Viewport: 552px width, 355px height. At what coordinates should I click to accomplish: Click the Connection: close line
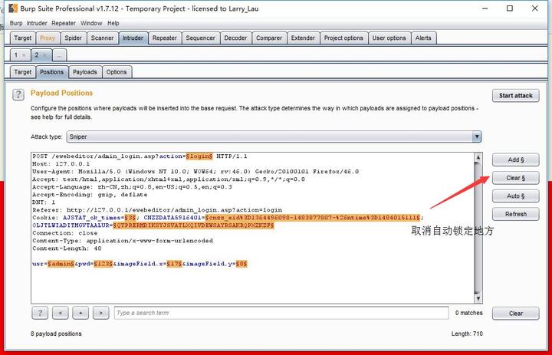point(64,233)
